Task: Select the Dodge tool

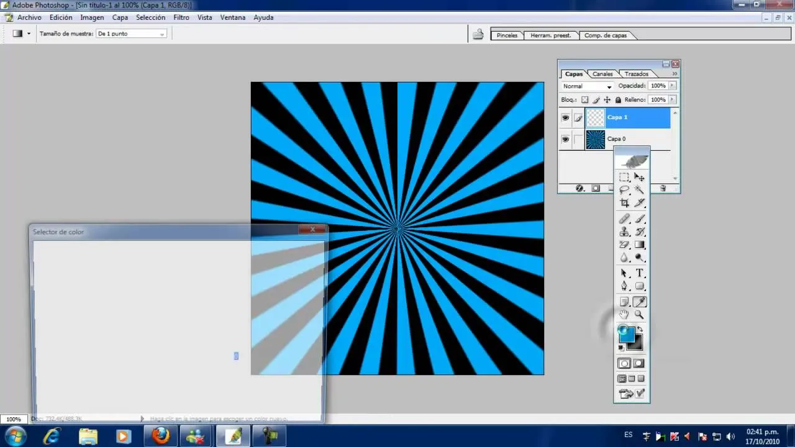Action: (639, 257)
